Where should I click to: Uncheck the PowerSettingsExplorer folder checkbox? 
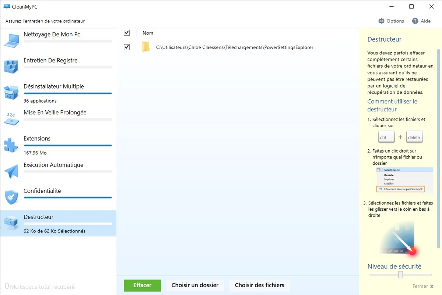coord(127,47)
